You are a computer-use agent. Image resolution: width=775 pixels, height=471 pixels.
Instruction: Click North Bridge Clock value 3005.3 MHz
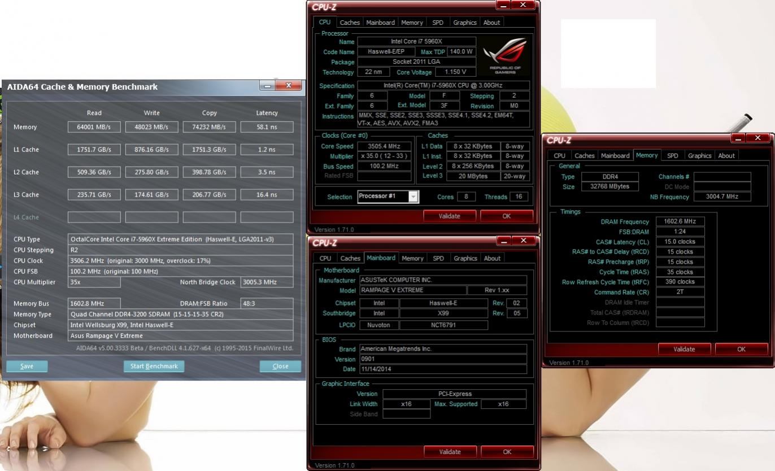pos(267,282)
